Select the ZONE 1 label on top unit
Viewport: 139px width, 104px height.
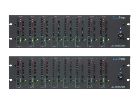(21, 17)
